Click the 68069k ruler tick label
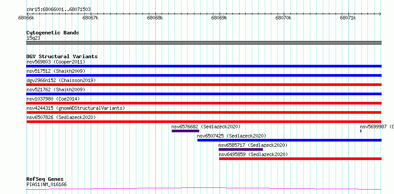 point(220,18)
